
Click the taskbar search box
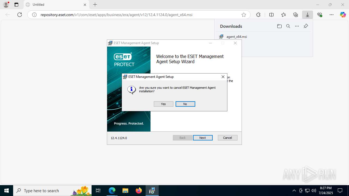[52, 191]
